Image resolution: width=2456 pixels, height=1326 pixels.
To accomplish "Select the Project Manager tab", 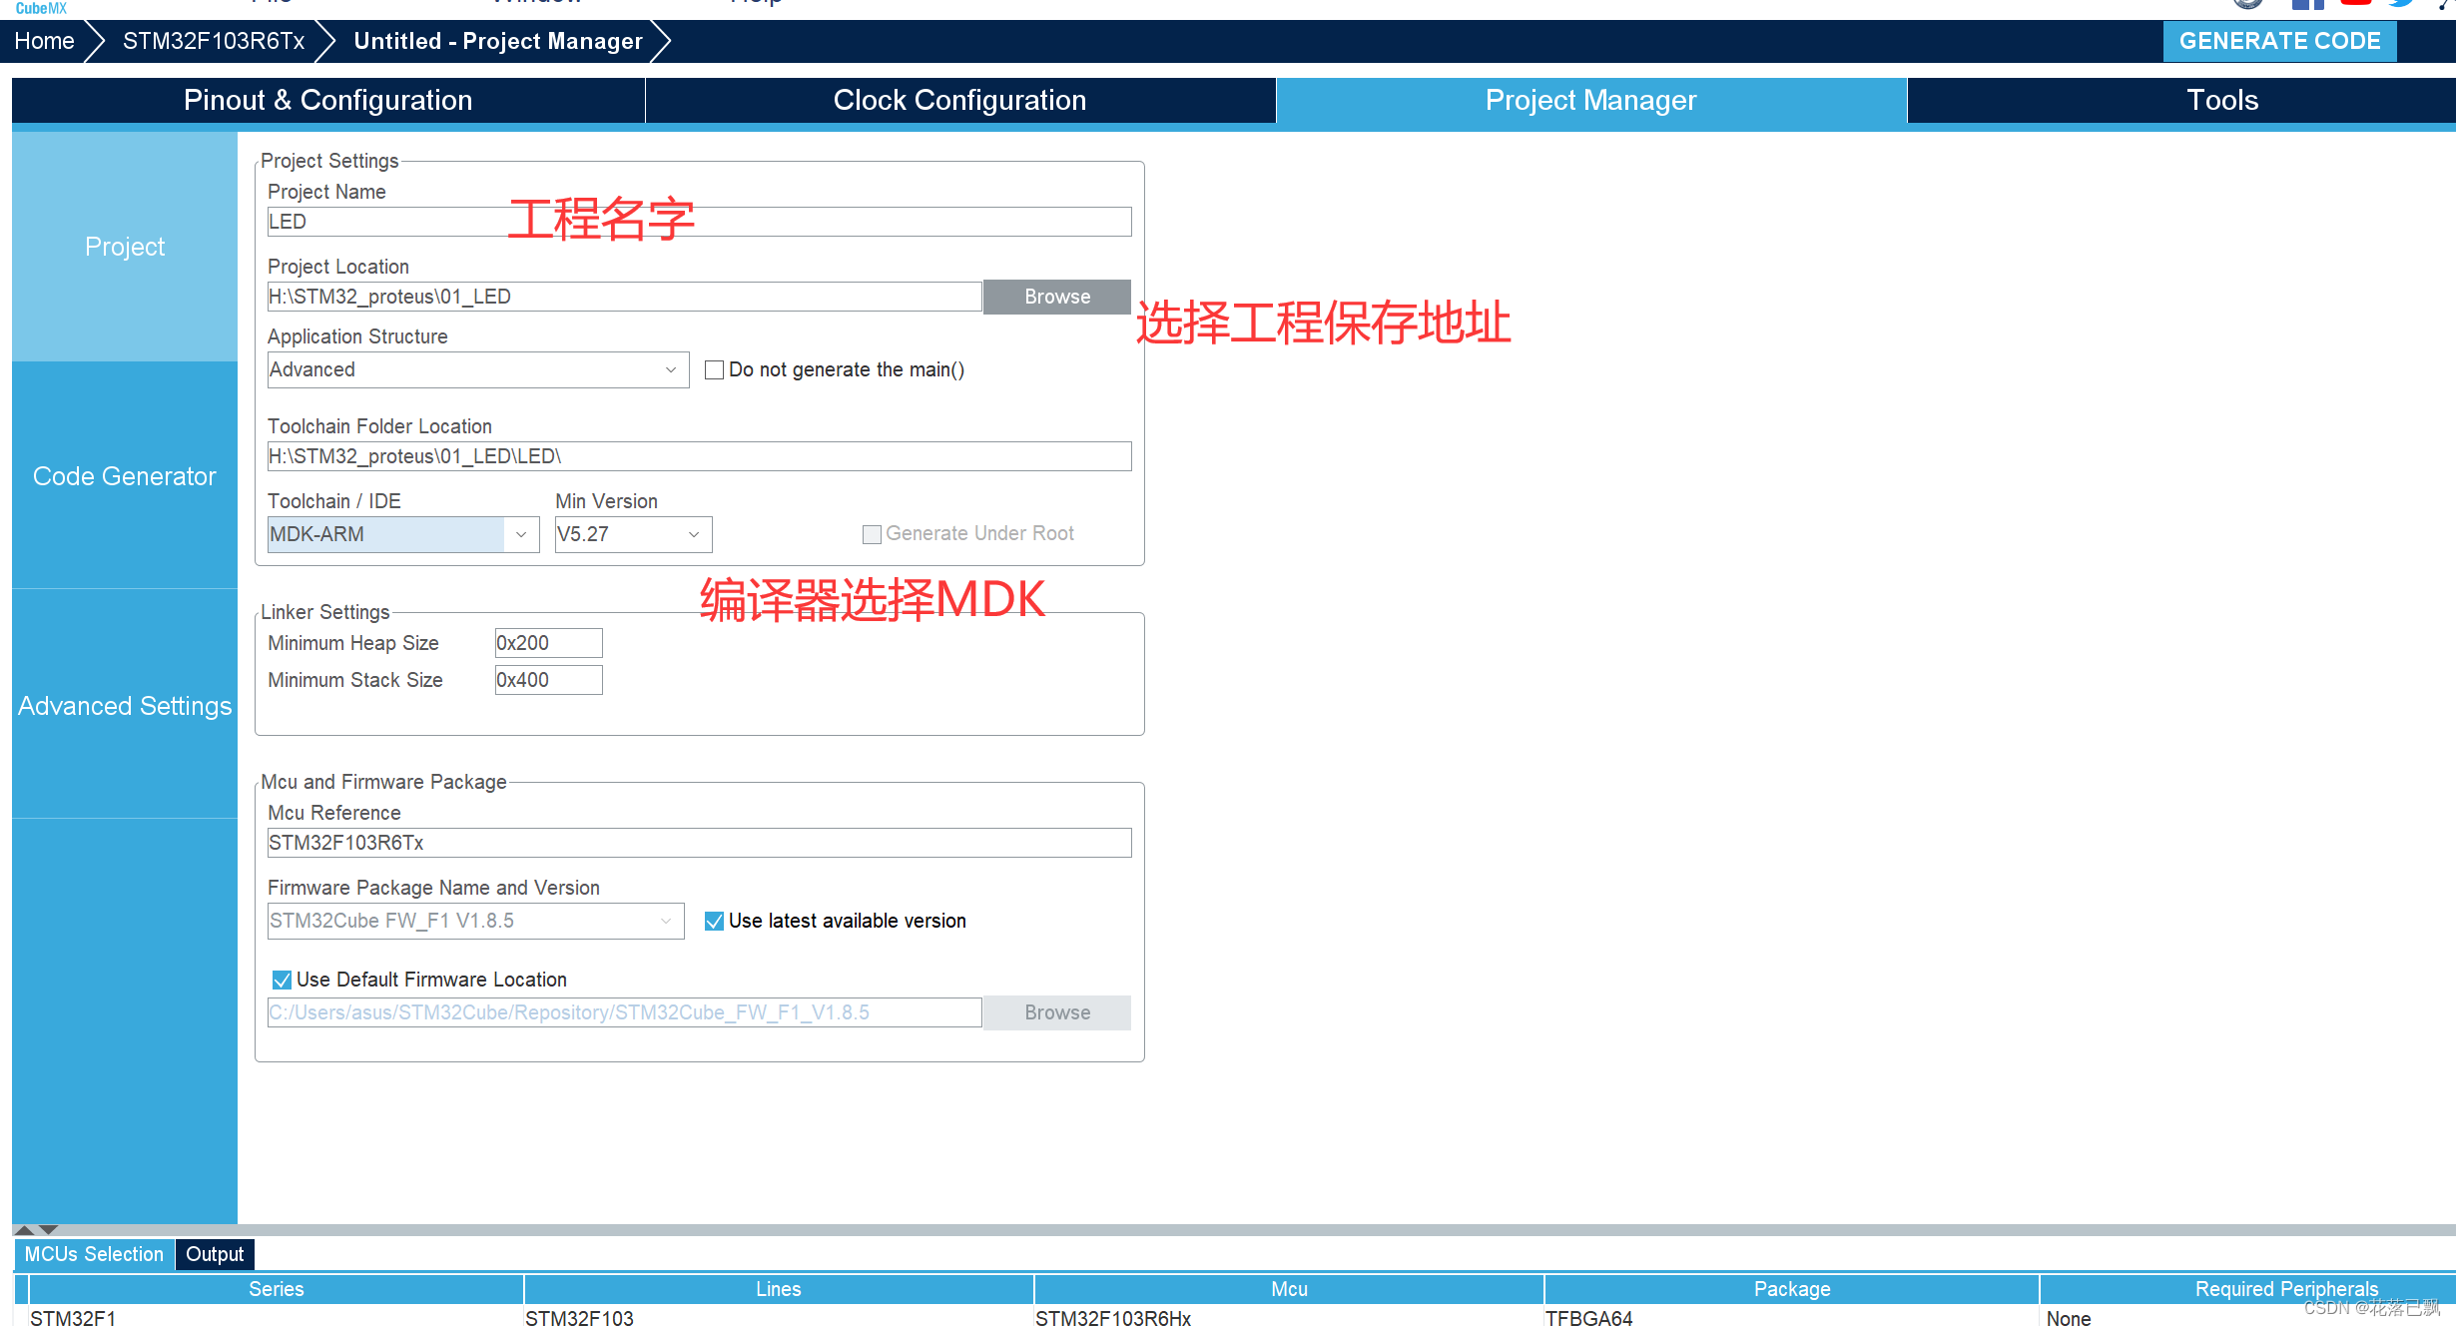I will (1591, 100).
